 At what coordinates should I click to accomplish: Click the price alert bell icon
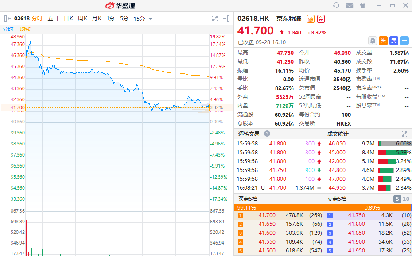pos(373,41)
